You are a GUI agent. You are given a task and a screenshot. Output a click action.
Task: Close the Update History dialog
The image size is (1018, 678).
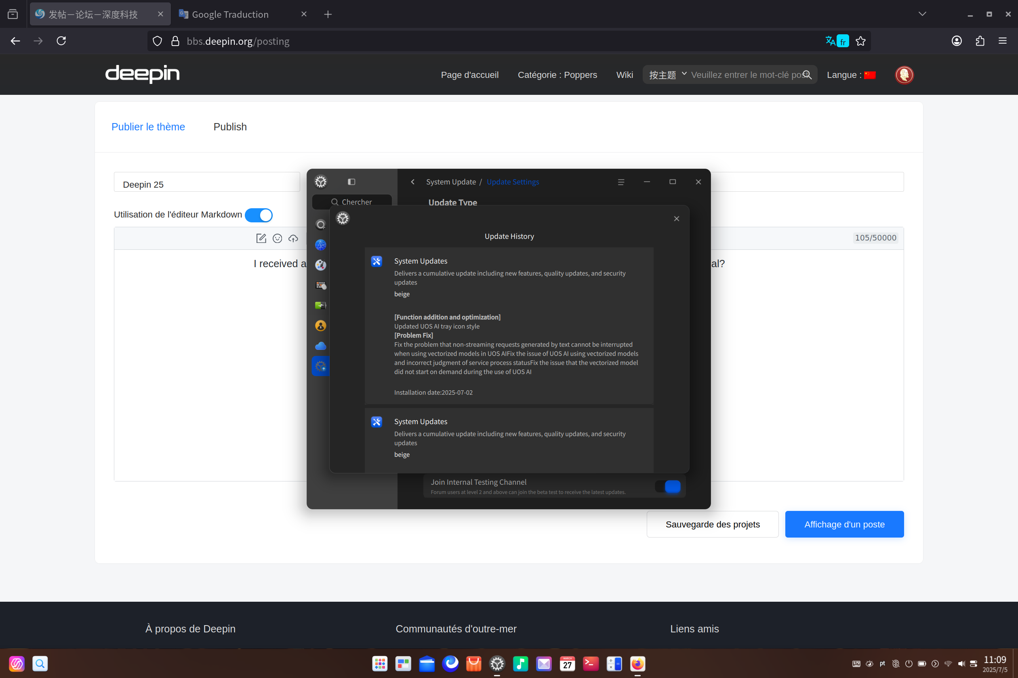coord(677,219)
